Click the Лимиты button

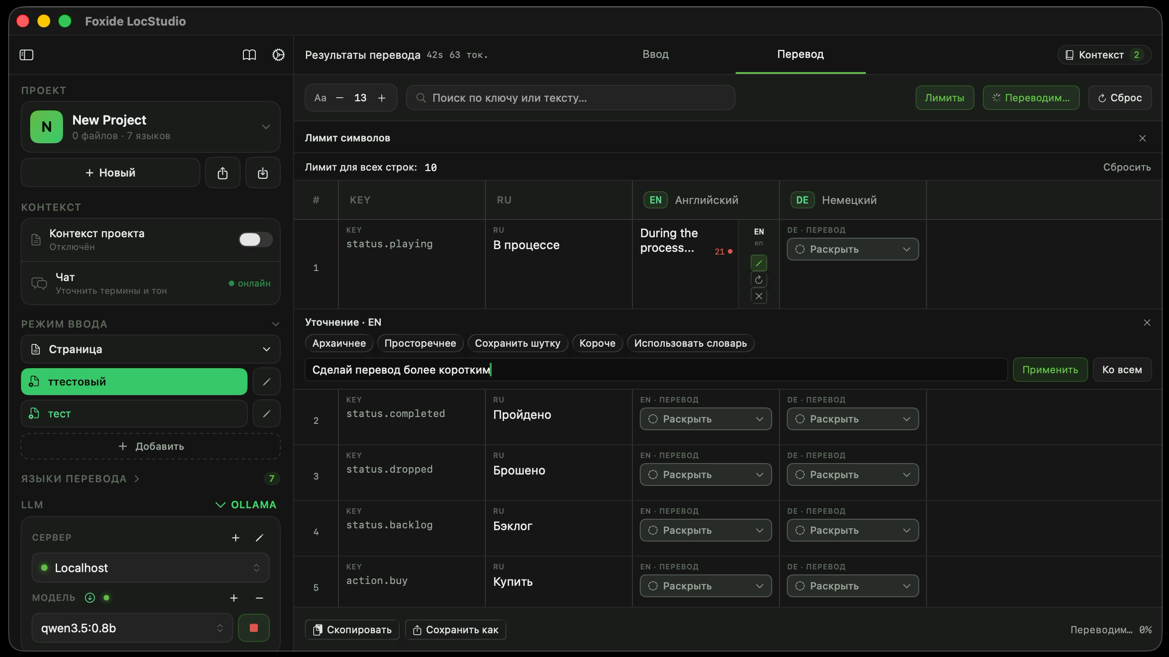tap(944, 98)
